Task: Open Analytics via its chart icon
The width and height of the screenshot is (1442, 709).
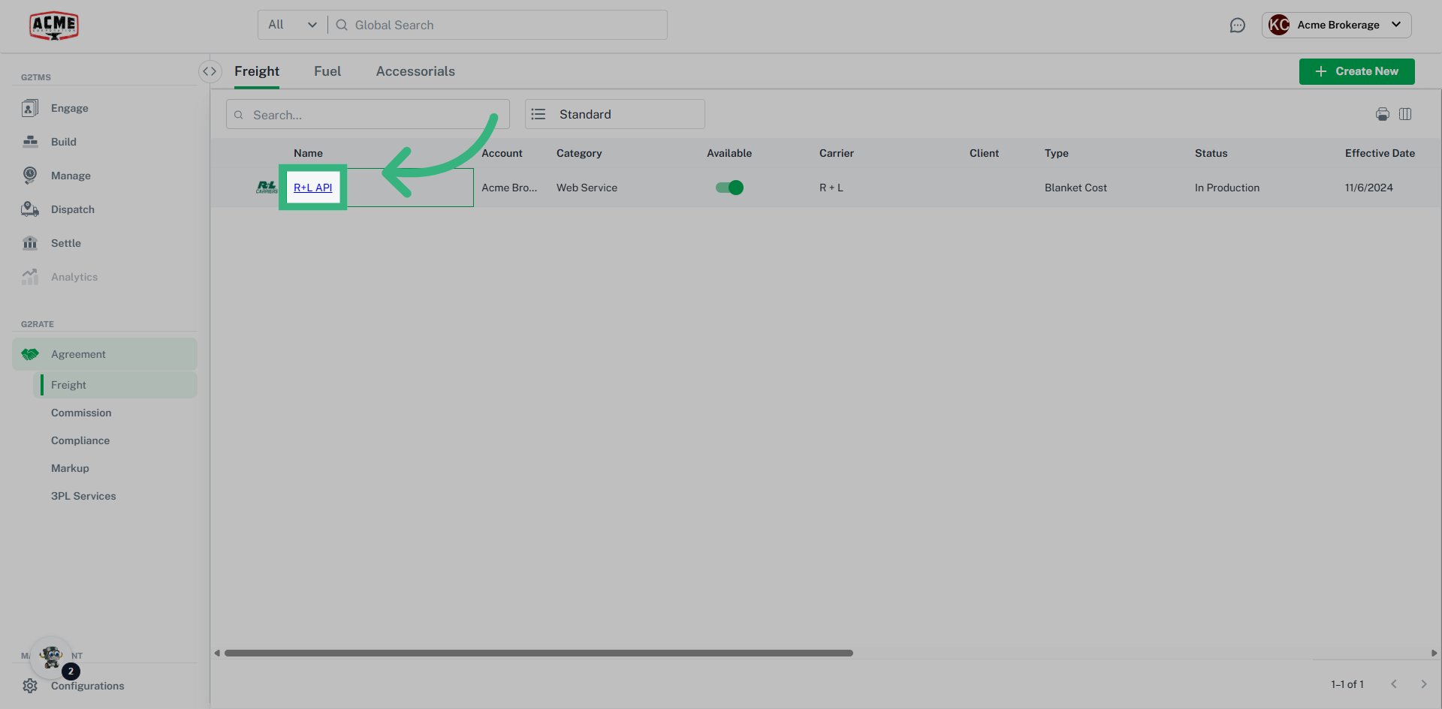Action: point(30,276)
